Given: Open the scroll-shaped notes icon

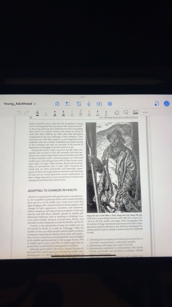Looking at the screenshot, I should 79,104.
